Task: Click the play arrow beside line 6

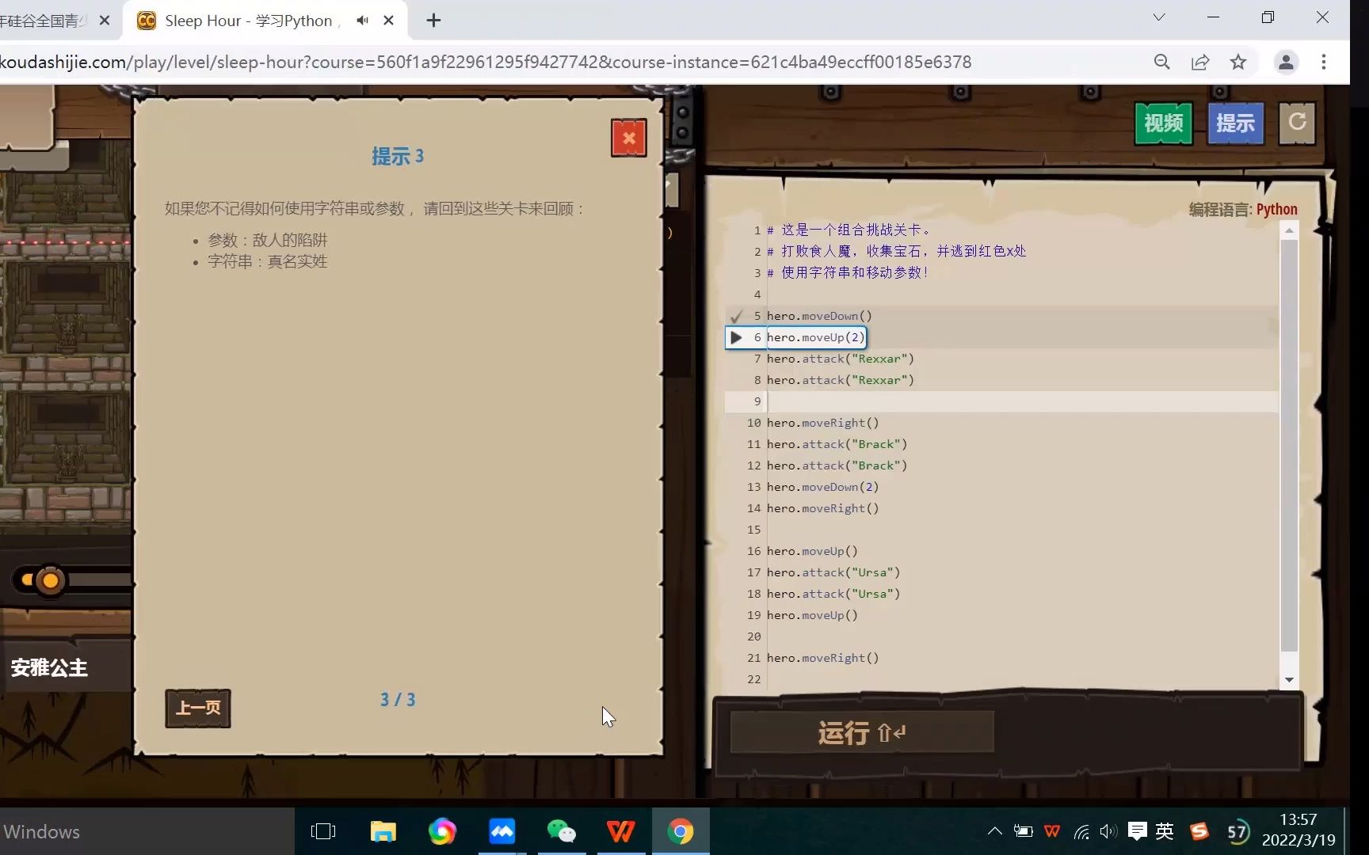Action: tap(736, 337)
